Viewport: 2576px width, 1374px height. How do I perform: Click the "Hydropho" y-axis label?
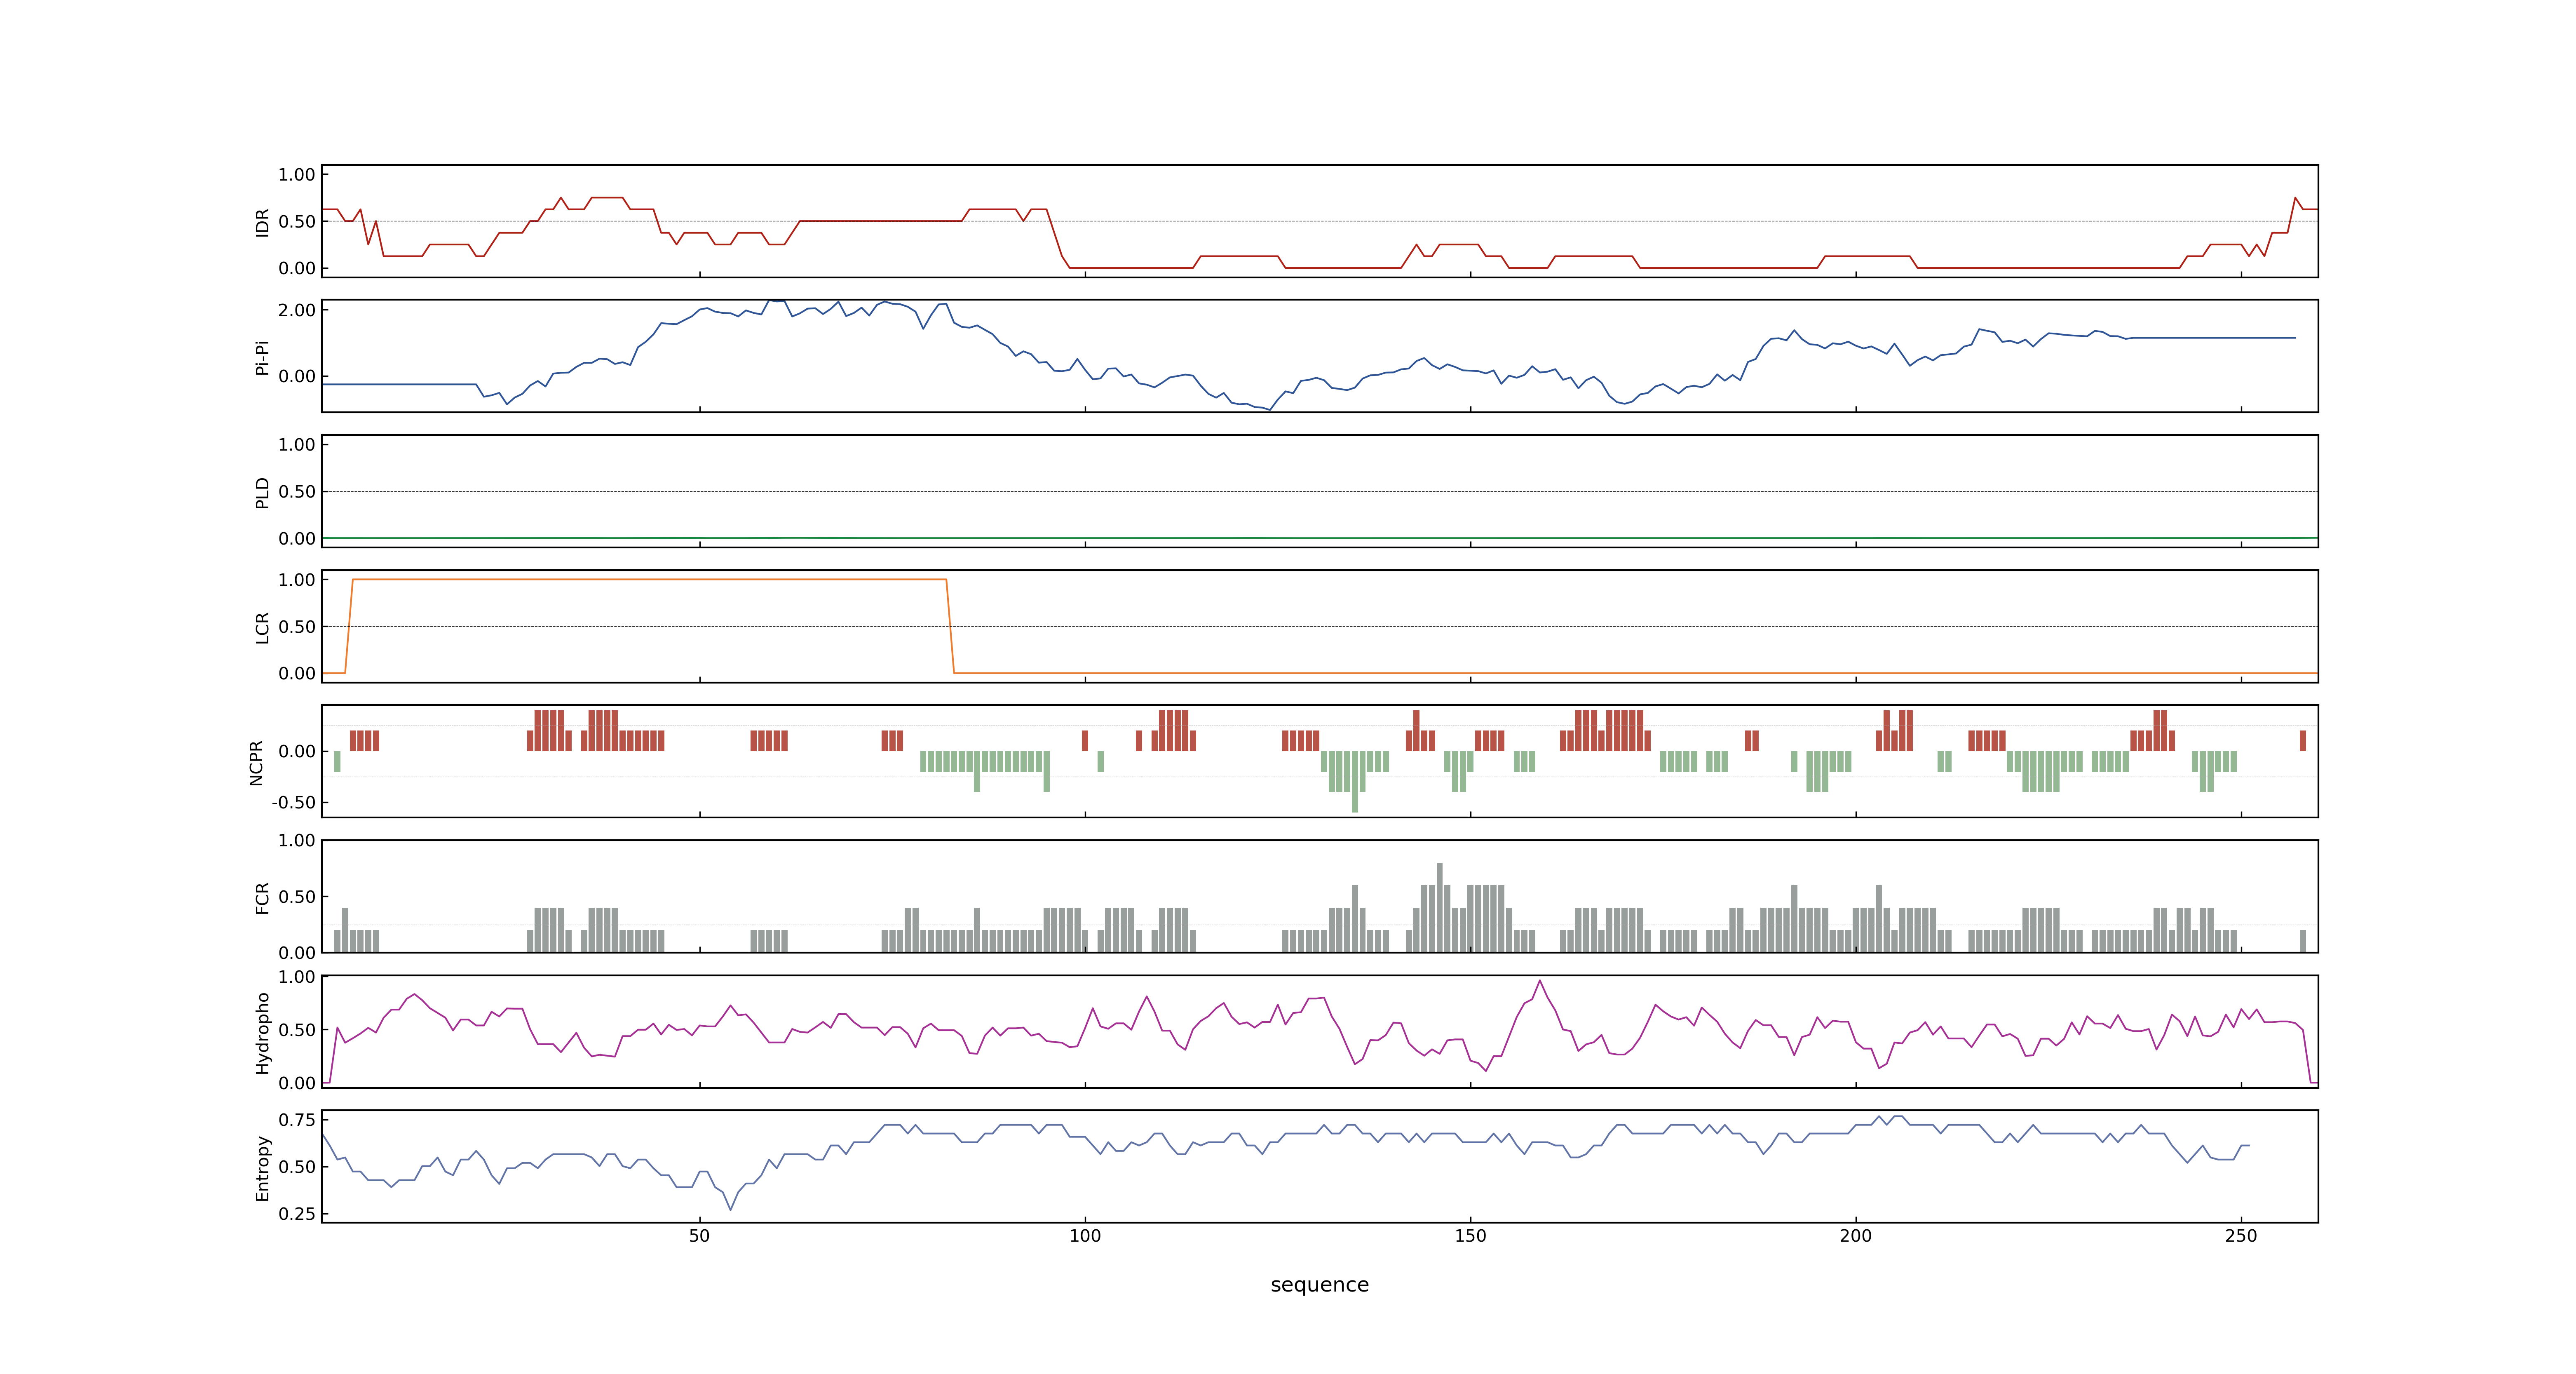263,1033
